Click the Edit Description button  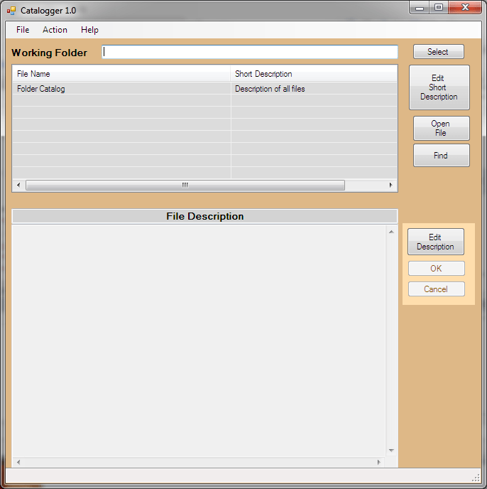click(435, 242)
